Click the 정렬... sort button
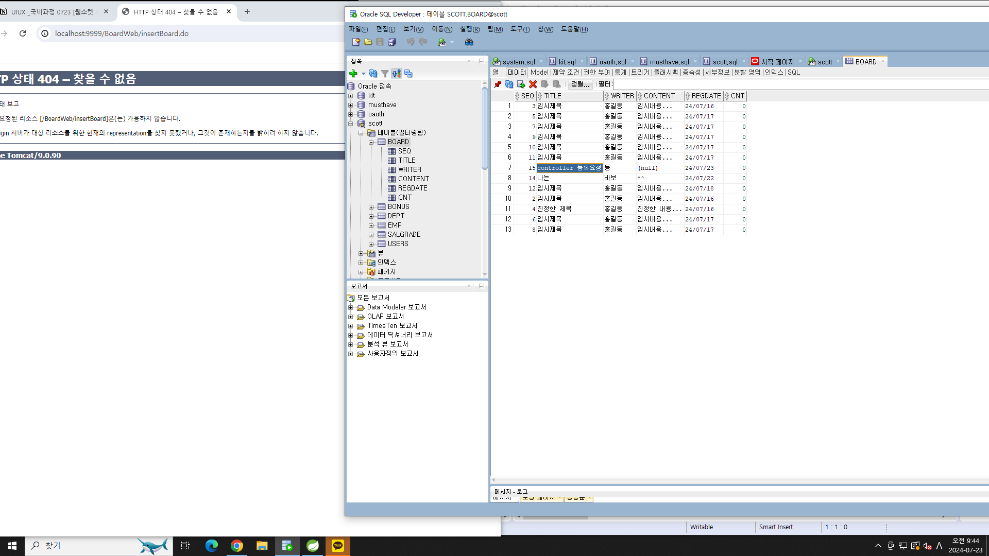This screenshot has height=556, width=989. [580, 84]
